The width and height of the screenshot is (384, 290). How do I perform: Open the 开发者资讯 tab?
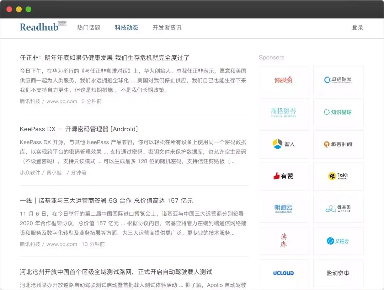click(x=167, y=28)
